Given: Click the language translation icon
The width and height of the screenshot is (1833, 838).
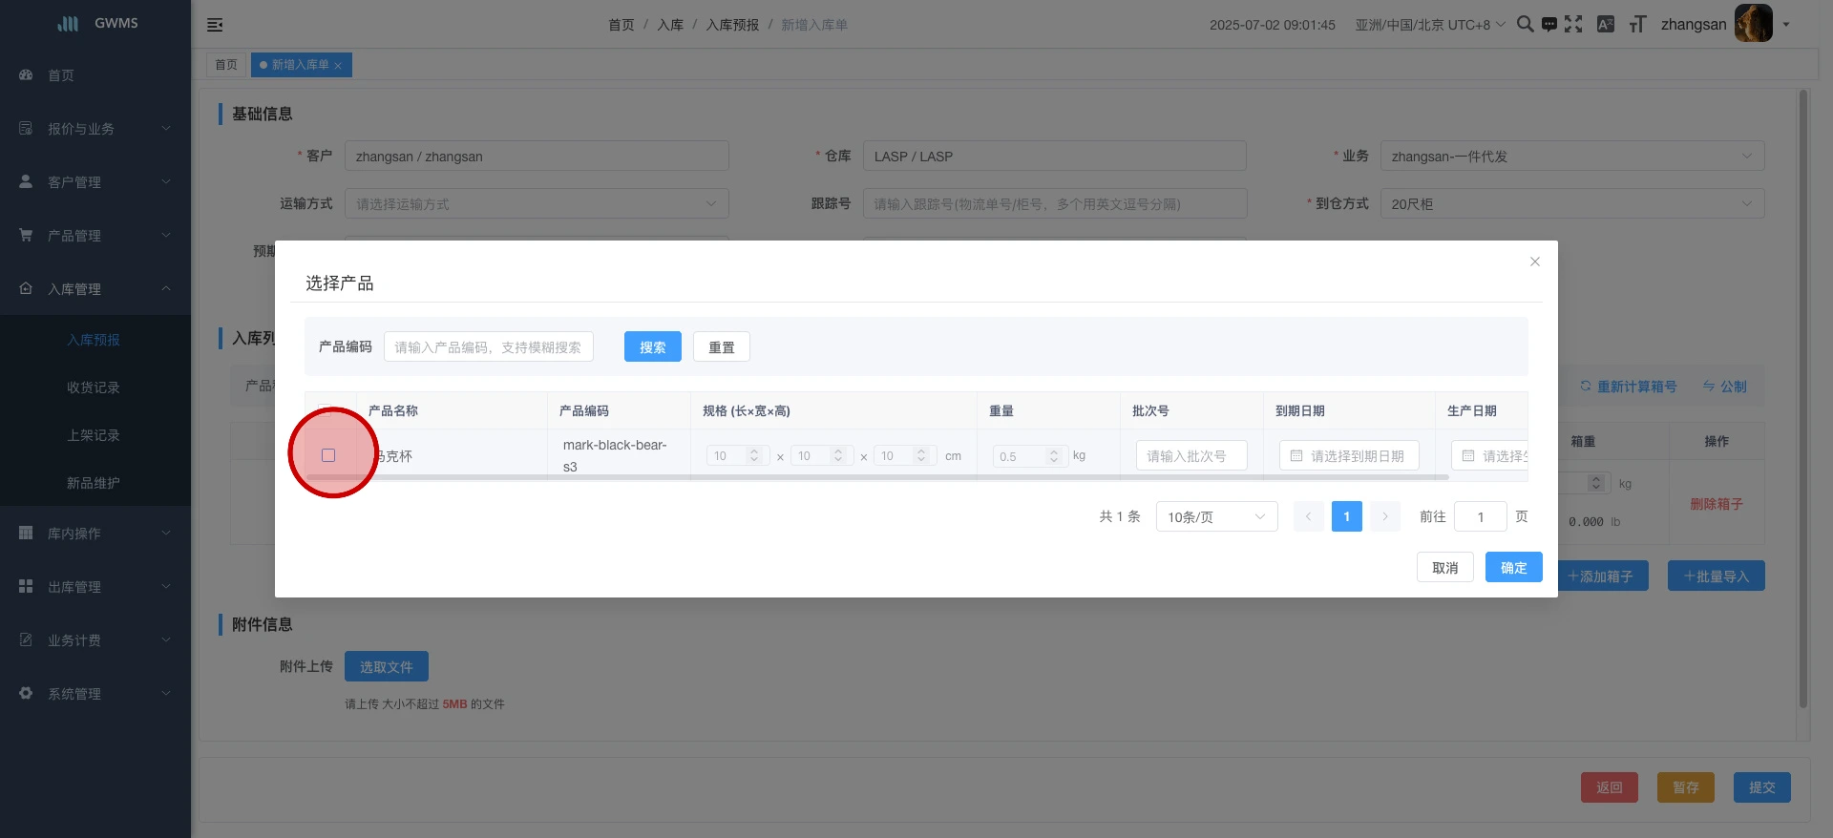Looking at the screenshot, I should coord(1606,25).
